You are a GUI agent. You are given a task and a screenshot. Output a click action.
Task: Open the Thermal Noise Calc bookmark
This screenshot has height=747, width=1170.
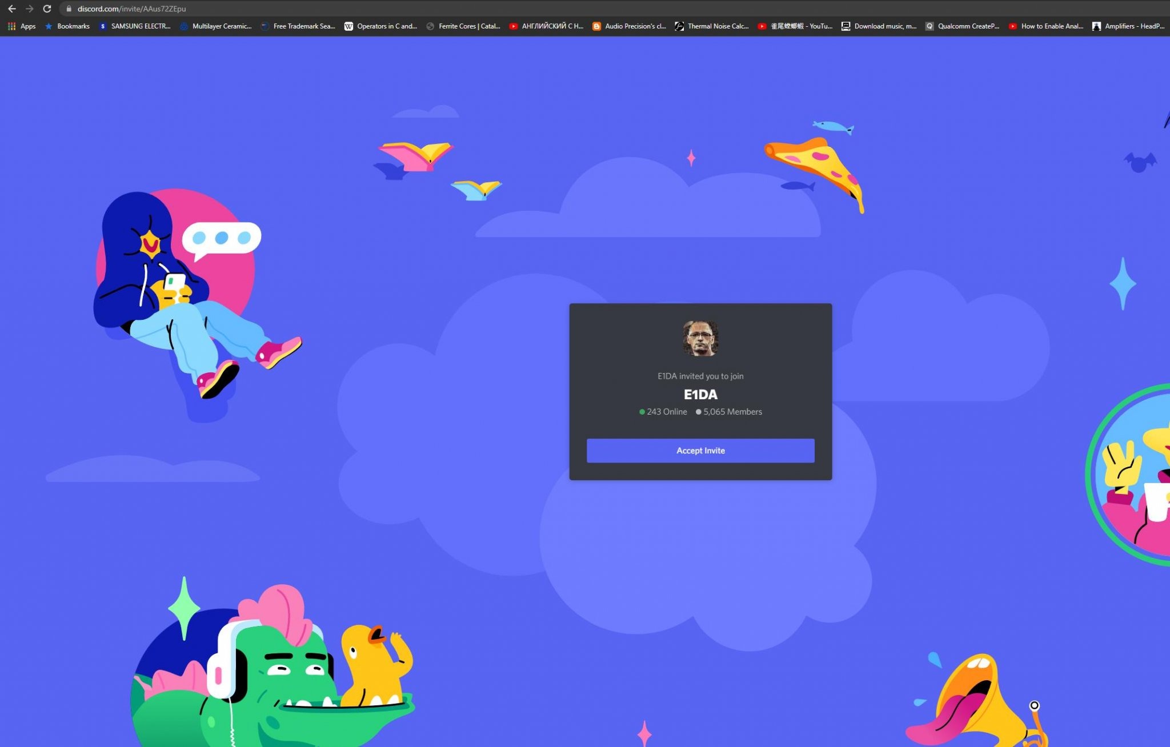[712, 26]
